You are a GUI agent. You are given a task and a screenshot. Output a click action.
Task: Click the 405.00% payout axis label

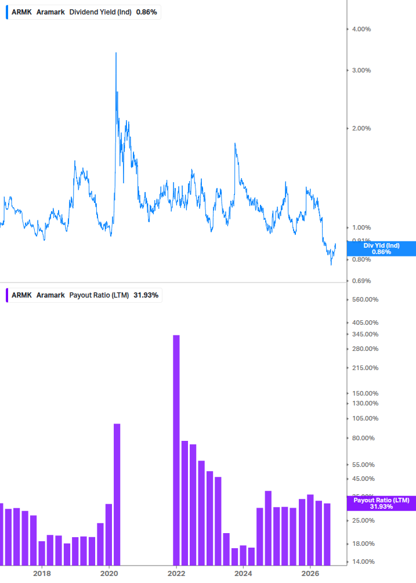pyautogui.click(x=365, y=323)
